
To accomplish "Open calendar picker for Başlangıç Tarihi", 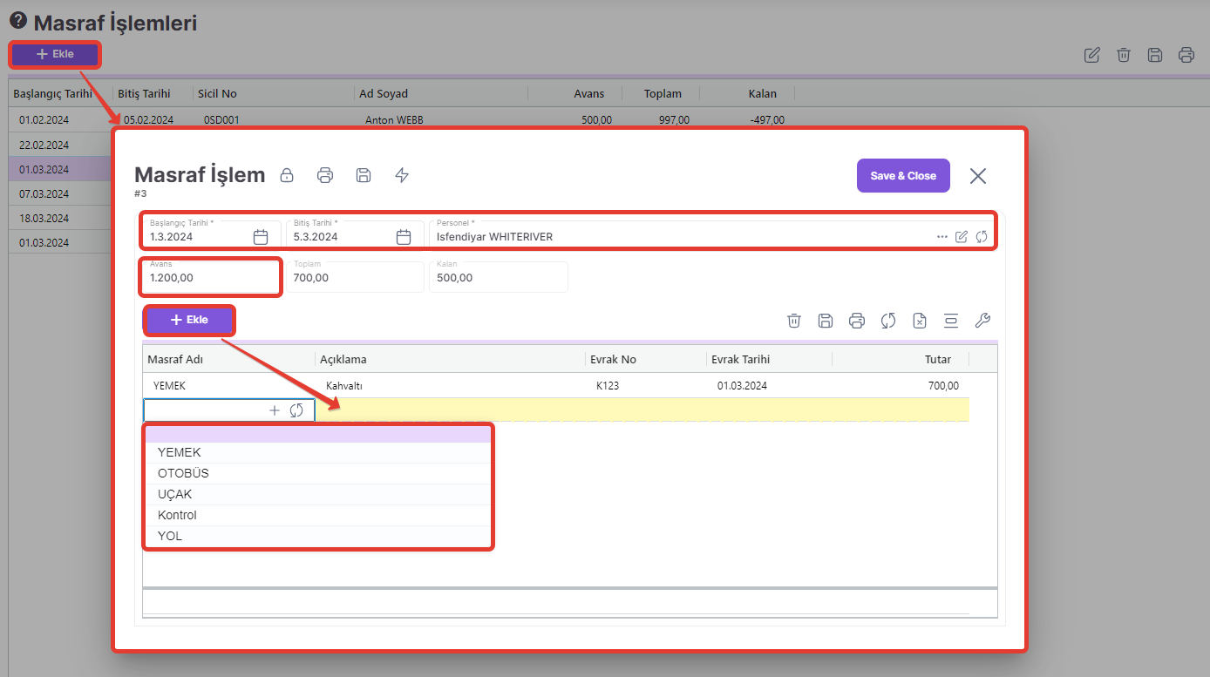I will 260,236.
